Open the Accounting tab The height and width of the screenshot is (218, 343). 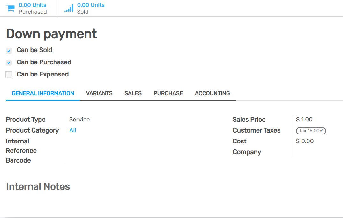pyautogui.click(x=212, y=93)
